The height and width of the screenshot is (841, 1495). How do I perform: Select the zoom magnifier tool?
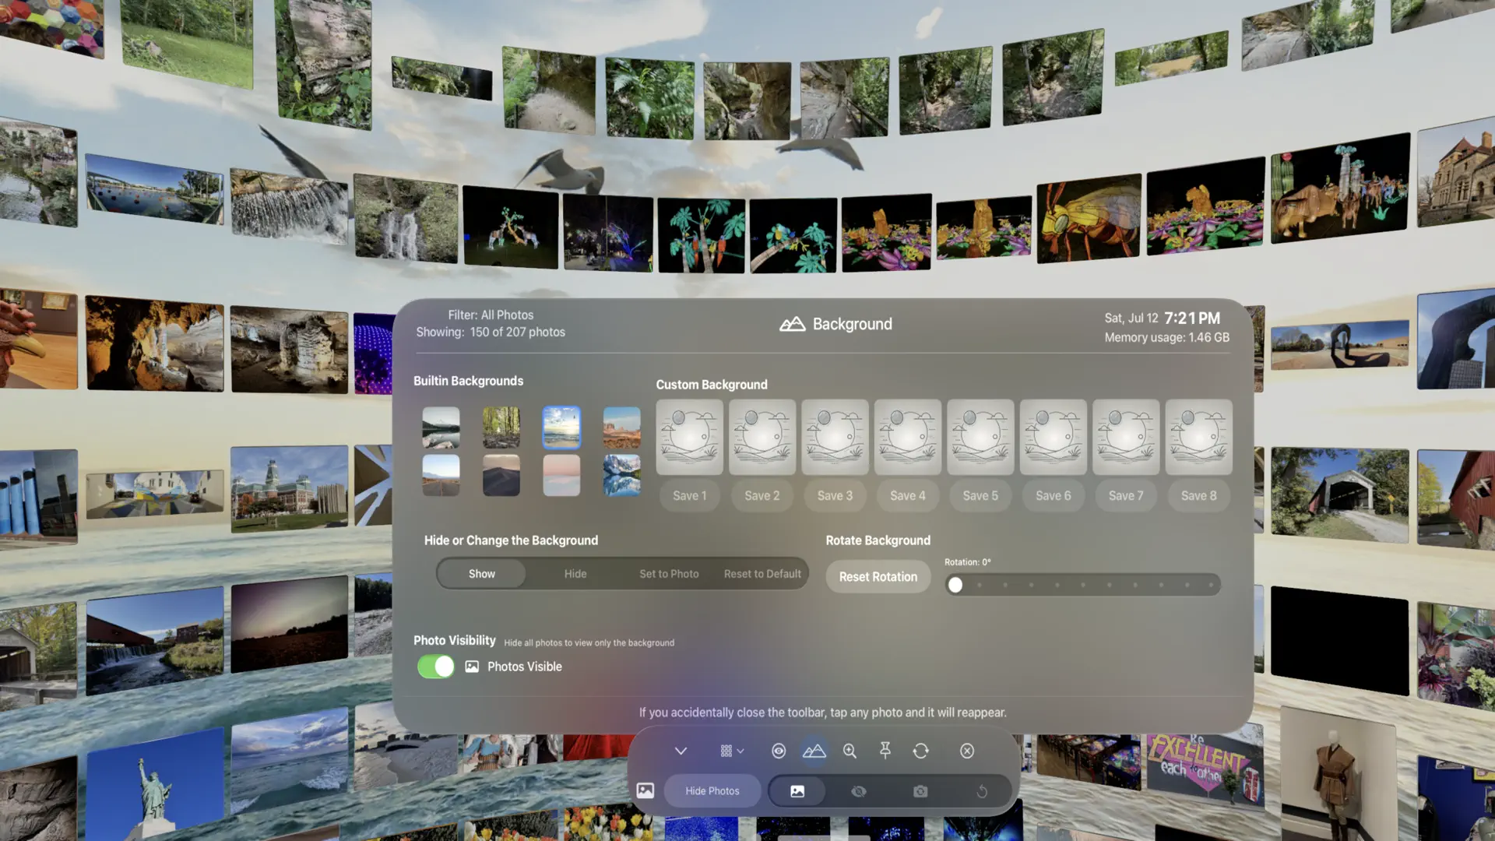(x=850, y=751)
